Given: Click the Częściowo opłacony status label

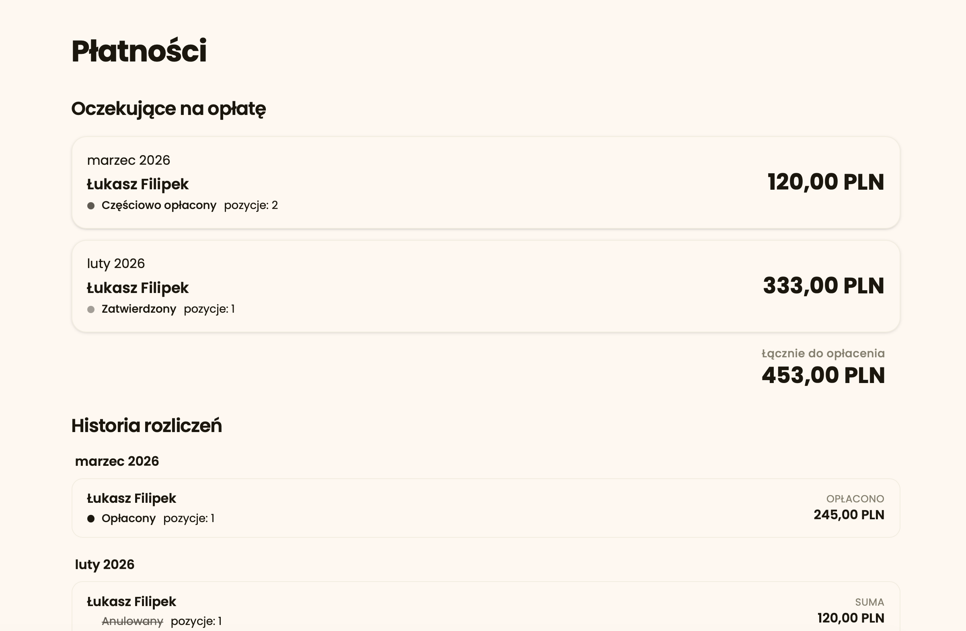Looking at the screenshot, I should 159,206.
